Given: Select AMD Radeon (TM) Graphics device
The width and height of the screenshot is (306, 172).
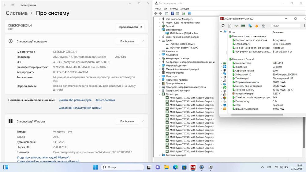Looking at the screenshot, I should 184,33.
